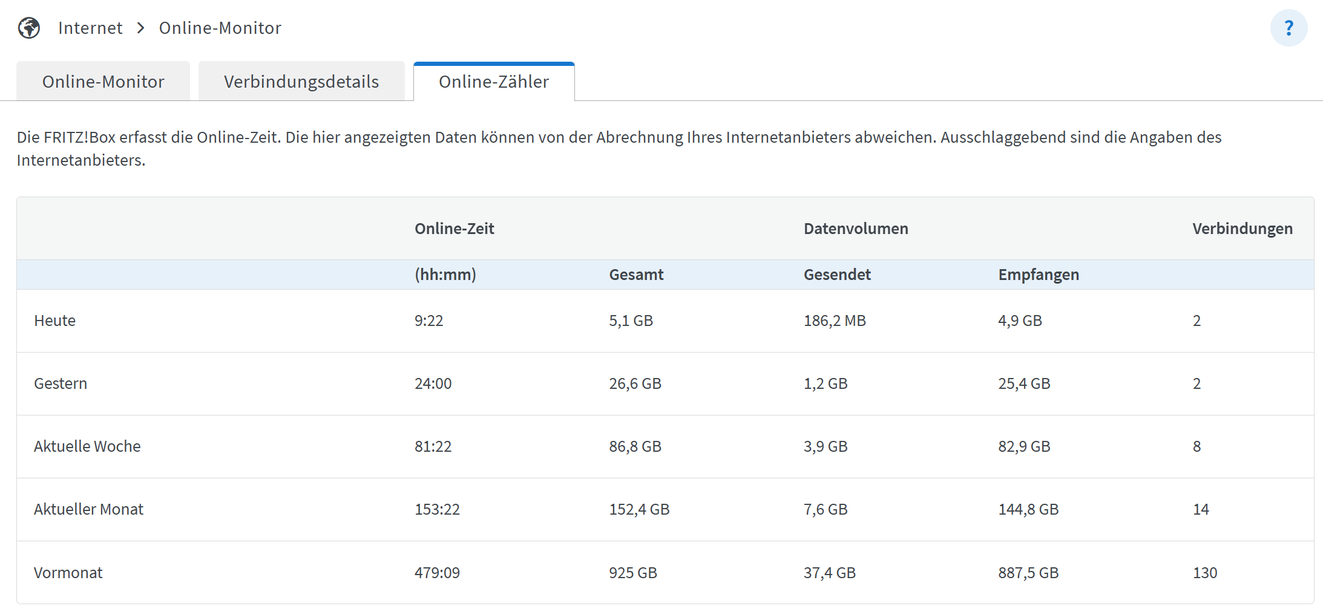Select the Heute row label
The width and height of the screenshot is (1323, 609).
pyautogui.click(x=54, y=321)
